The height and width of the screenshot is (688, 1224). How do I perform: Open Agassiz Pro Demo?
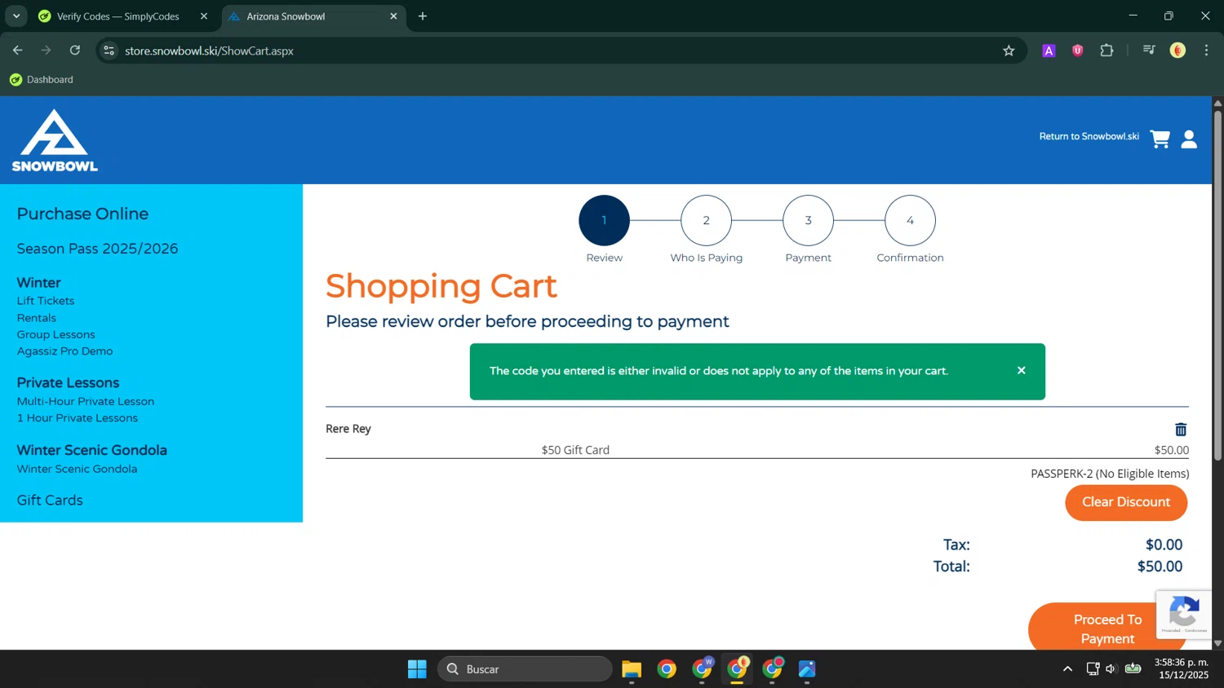pyautogui.click(x=64, y=351)
